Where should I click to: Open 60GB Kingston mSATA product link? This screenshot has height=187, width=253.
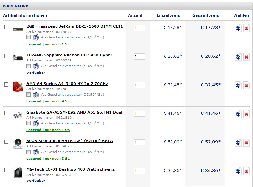click(x=70, y=141)
